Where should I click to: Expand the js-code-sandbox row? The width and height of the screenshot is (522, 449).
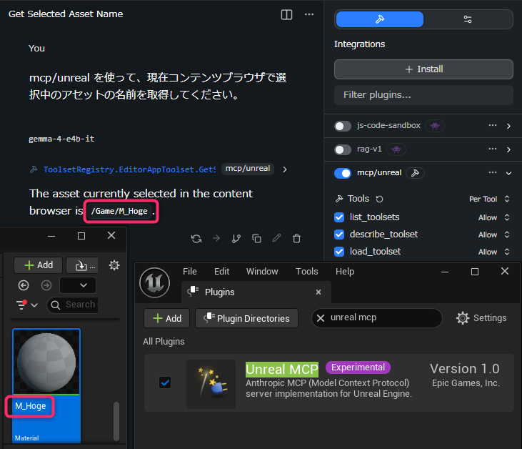click(508, 126)
